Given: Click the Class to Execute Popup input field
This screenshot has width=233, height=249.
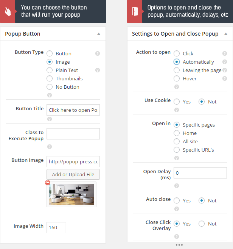Looking at the screenshot, I should pos(73,134).
